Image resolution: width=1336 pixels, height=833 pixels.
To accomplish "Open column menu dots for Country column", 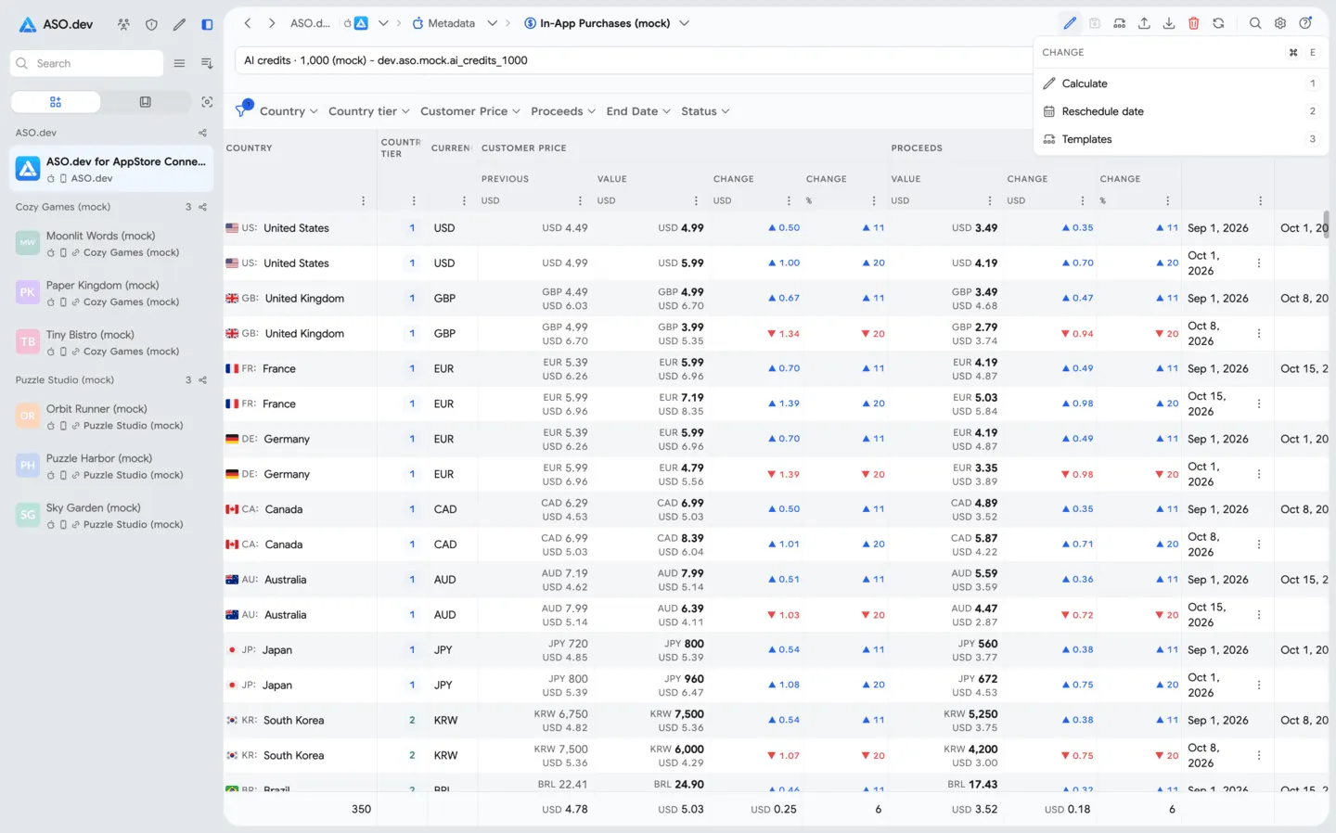I will [363, 200].
